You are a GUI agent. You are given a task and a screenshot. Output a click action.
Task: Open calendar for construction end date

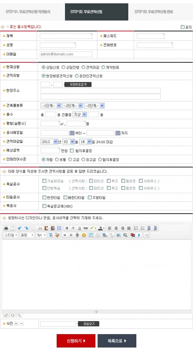[118, 133]
